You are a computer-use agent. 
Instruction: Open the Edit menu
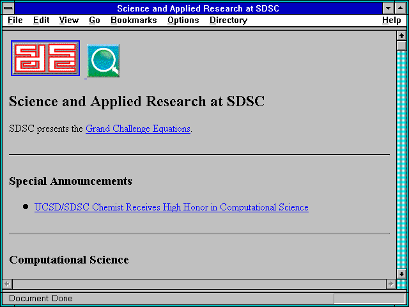[41, 20]
